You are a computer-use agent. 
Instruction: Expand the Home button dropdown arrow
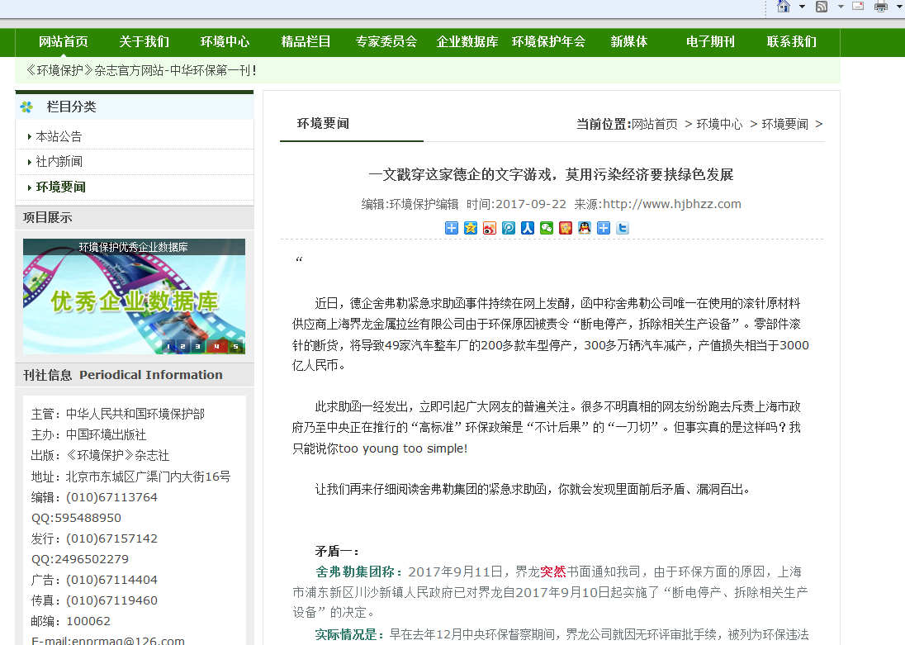click(x=803, y=7)
